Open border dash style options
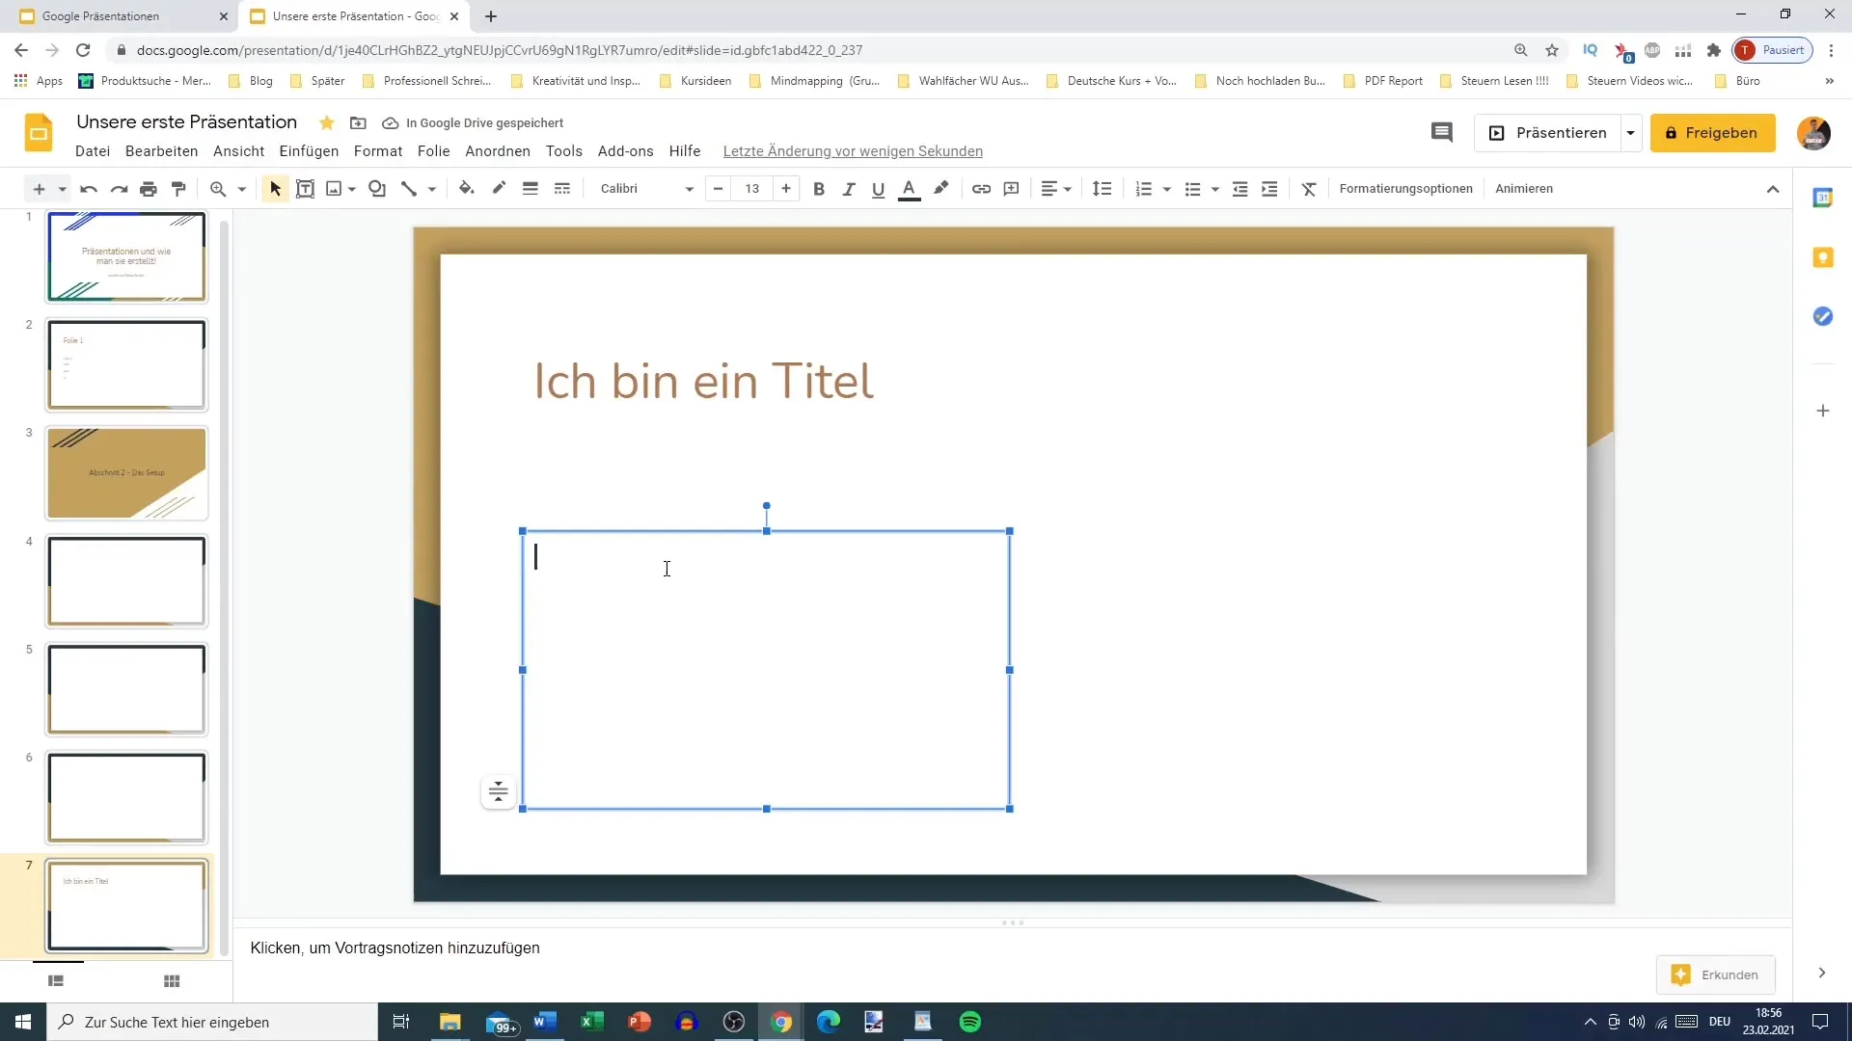This screenshot has height=1041, width=1852. pos(562,189)
